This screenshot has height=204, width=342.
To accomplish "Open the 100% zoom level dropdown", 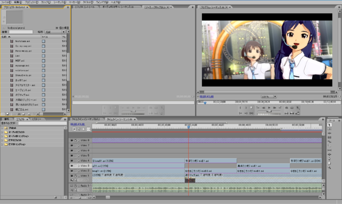I will [269, 96].
